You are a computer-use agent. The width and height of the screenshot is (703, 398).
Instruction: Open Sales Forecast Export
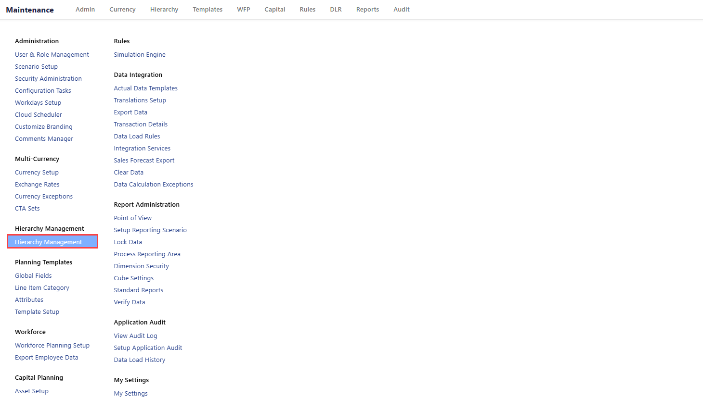[144, 160]
